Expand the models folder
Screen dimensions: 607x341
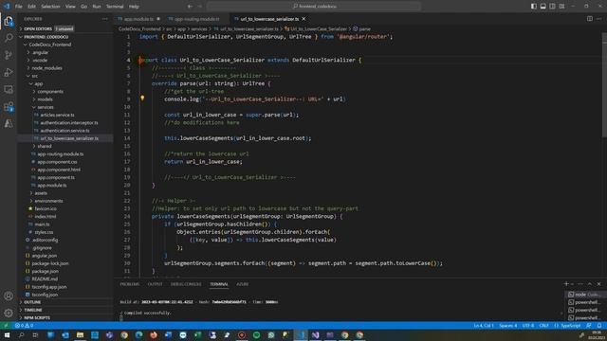pos(65,99)
